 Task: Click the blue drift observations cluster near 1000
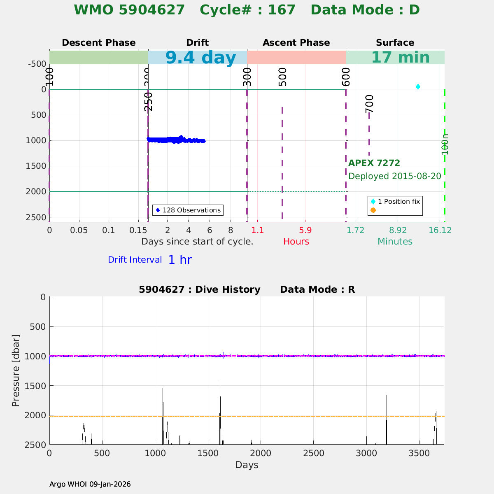(x=176, y=140)
